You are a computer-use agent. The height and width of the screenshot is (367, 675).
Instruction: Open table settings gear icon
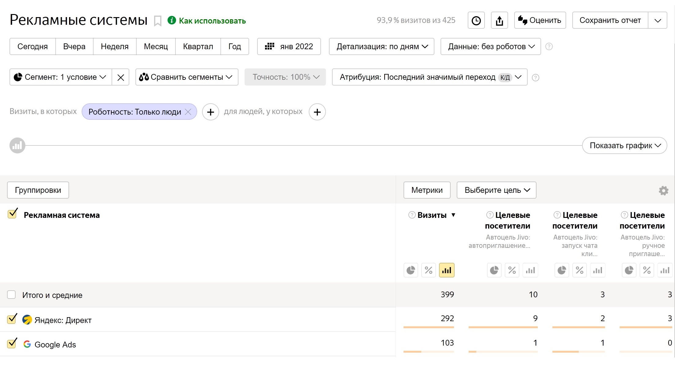[663, 190]
